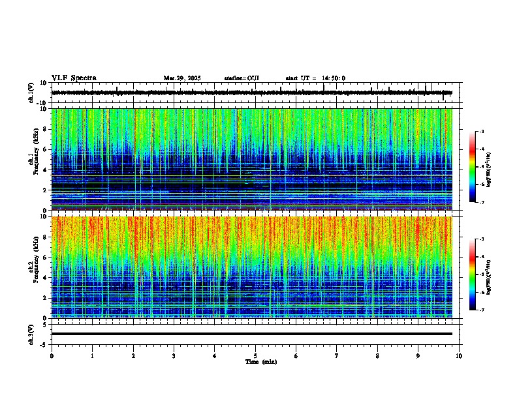Click the date text "Mar.29, 2025"
Screen dimensions: 517x399
coord(182,78)
